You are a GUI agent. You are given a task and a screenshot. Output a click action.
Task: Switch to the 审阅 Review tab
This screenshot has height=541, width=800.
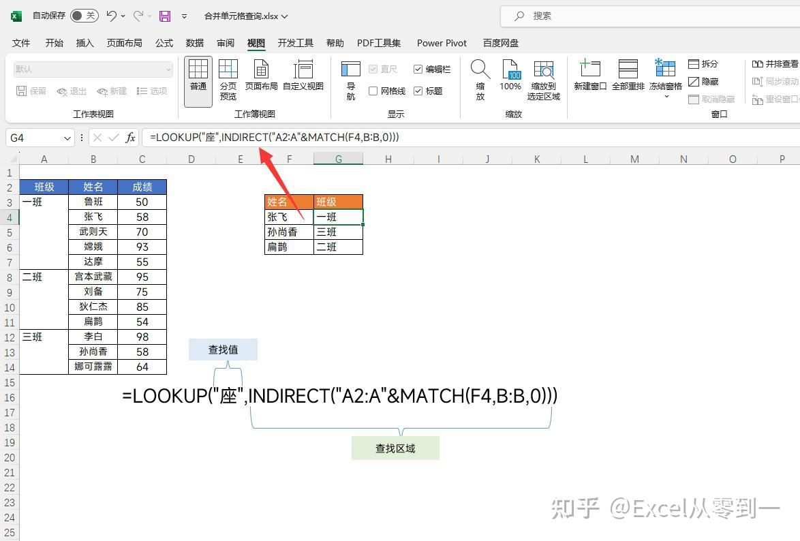[x=225, y=43]
